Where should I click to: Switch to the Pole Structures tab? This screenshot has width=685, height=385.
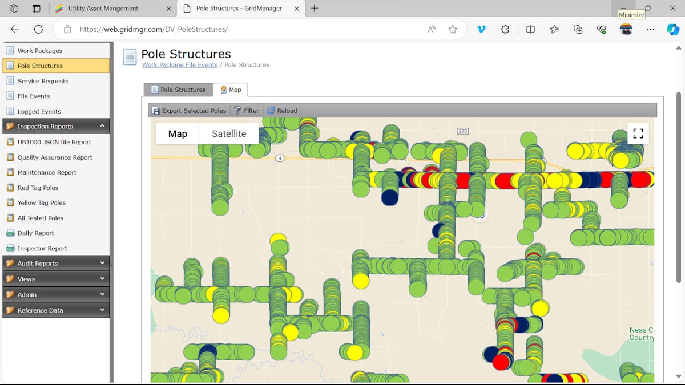tap(178, 90)
